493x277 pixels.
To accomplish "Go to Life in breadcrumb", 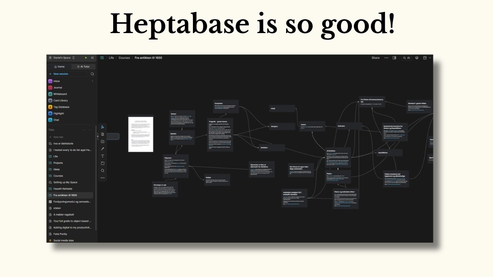I will click(x=111, y=58).
